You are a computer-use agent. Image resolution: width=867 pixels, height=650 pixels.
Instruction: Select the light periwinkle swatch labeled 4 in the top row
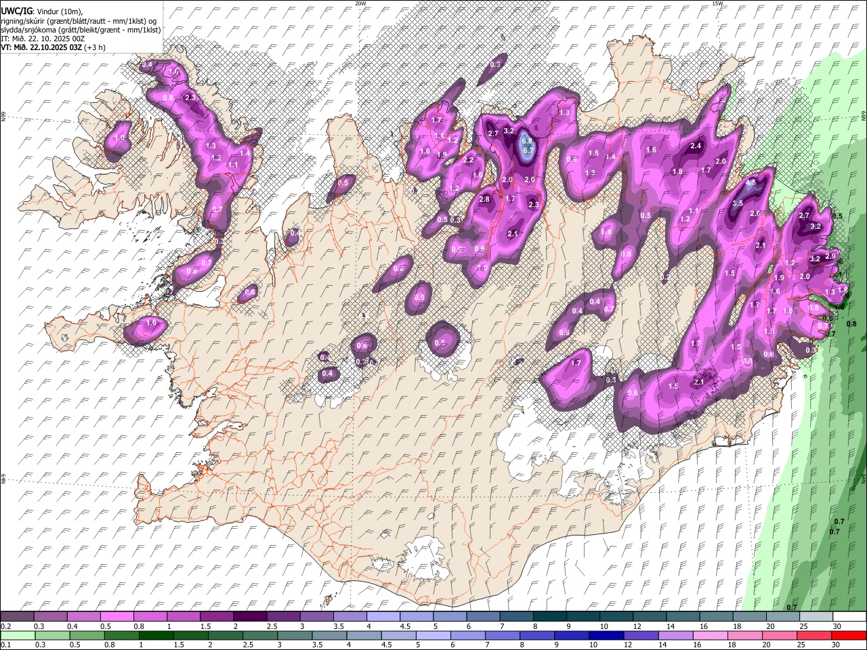coord(385,617)
